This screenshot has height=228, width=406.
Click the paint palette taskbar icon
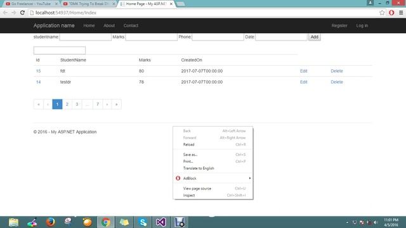32,222
